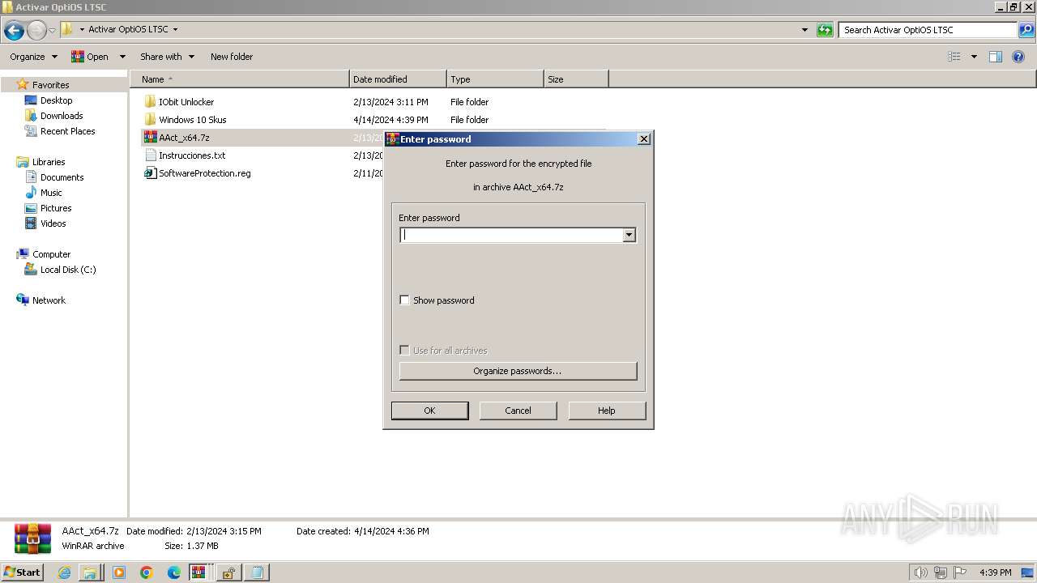Expand the address bar history dropdown
Screen dimensions: 1037x583
click(804, 30)
